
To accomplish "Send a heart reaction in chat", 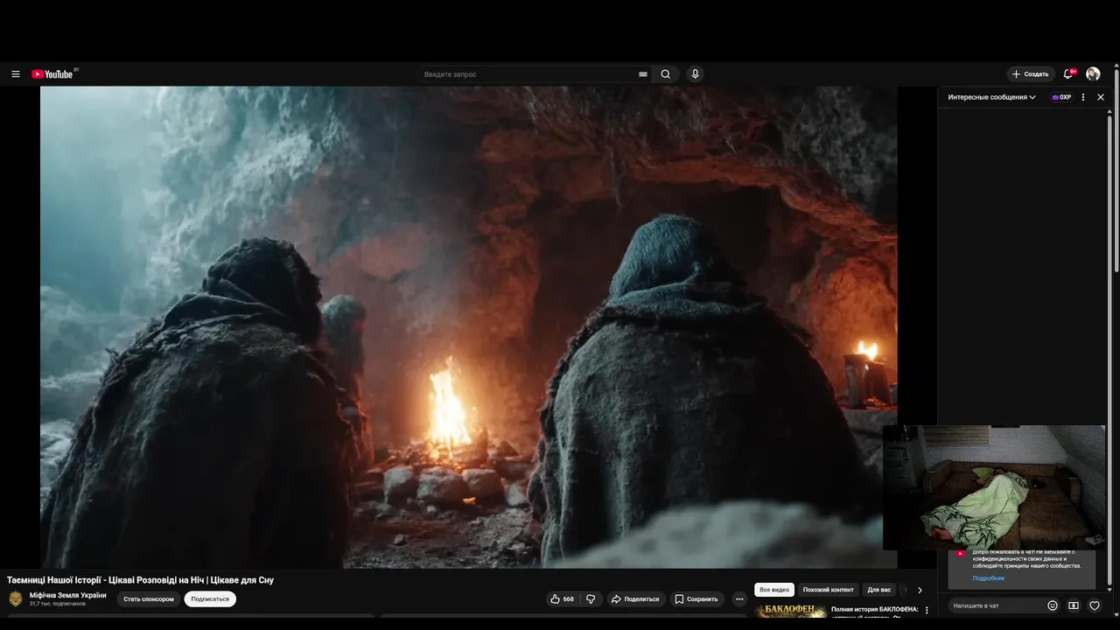I will tap(1094, 605).
